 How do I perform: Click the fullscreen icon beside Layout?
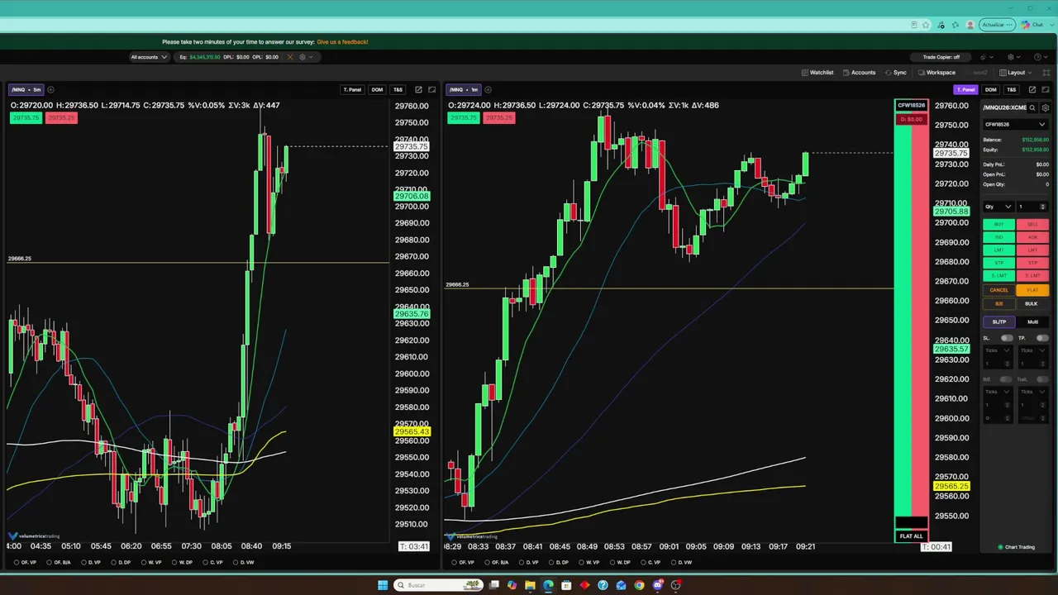(x=1046, y=73)
